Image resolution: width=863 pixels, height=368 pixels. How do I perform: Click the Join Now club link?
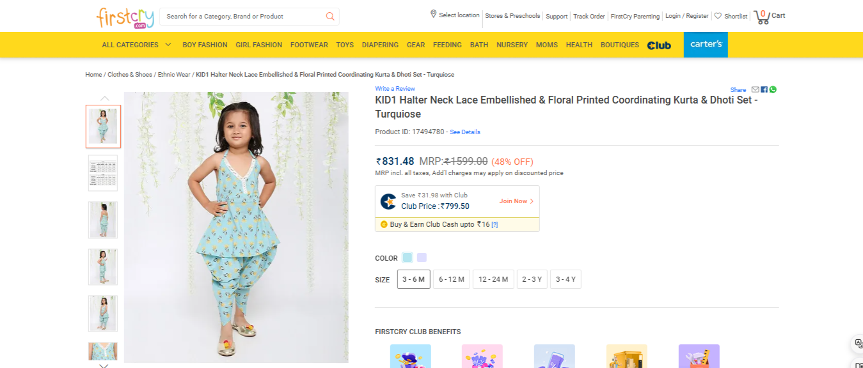[x=516, y=201]
